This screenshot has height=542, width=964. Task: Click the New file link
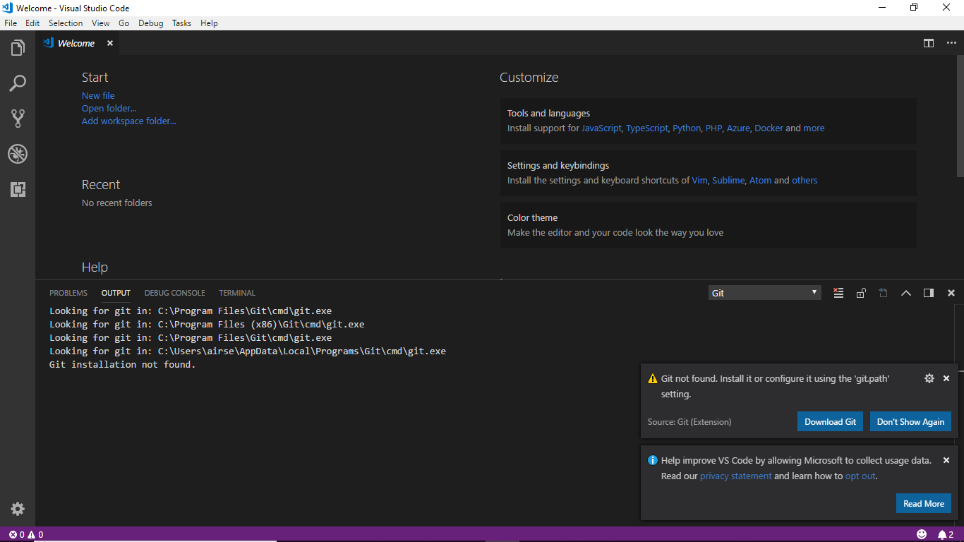(98, 95)
